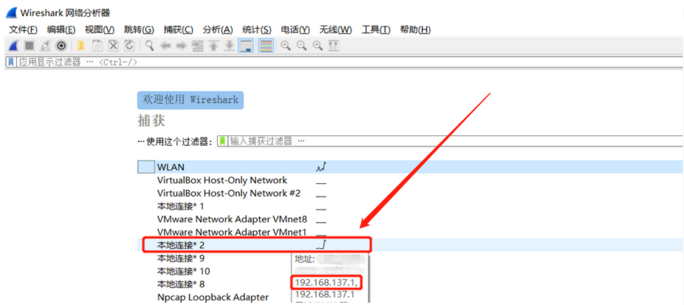The width and height of the screenshot is (684, 305).
Task: Save the capture file icon
Action: tap(97, 45)
